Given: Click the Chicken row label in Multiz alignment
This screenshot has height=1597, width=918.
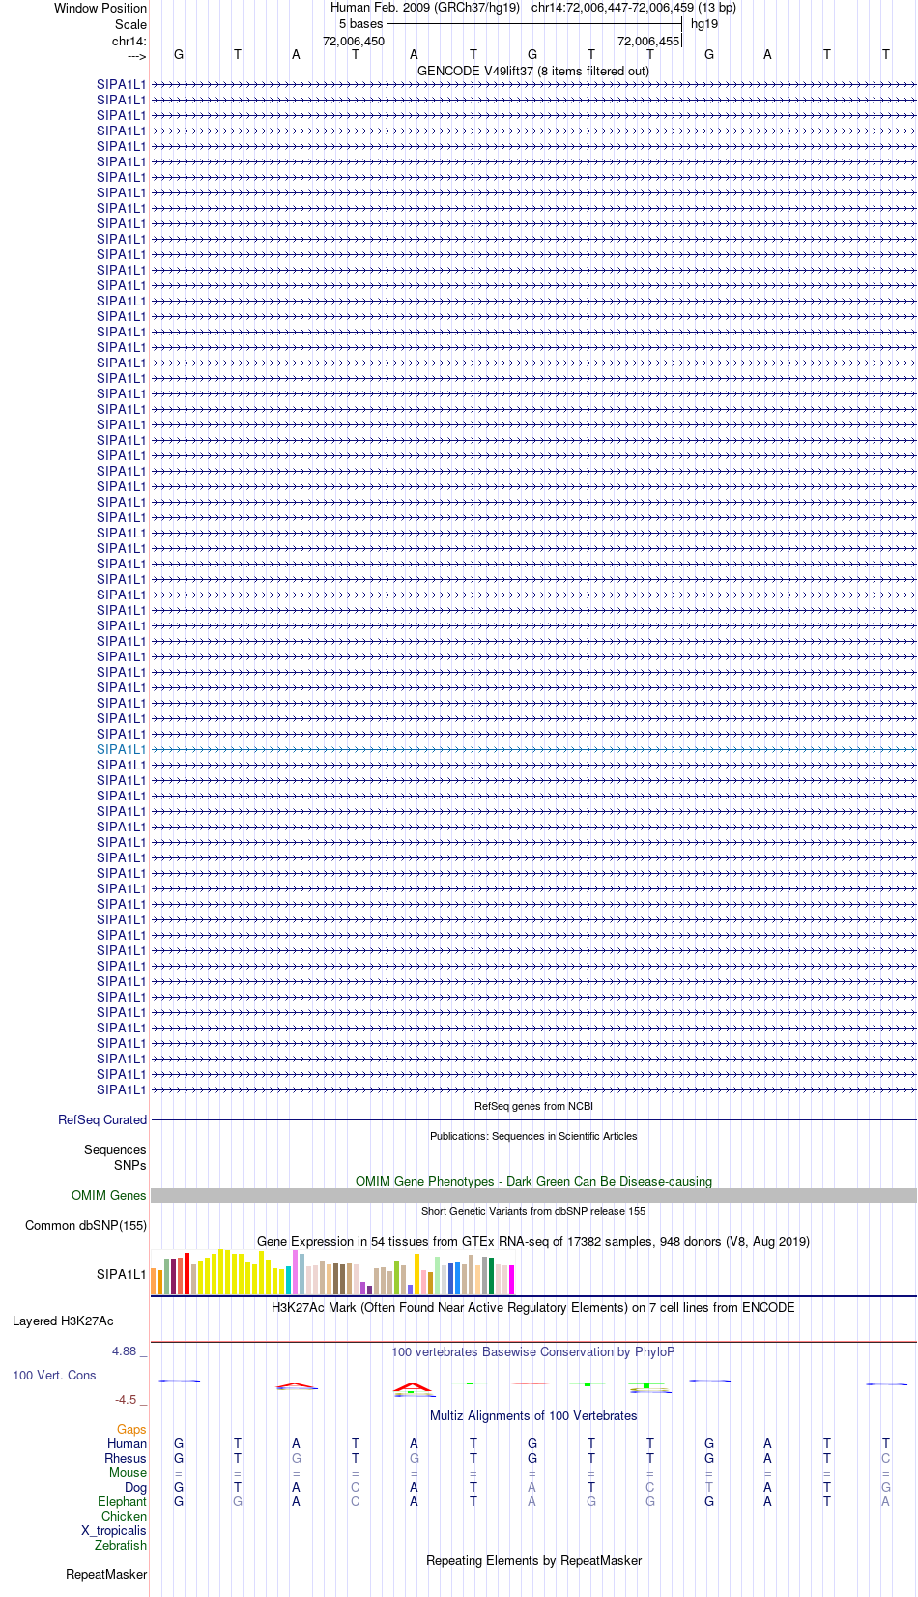Looking at the screenshot, I should [x=124, y=1516].
